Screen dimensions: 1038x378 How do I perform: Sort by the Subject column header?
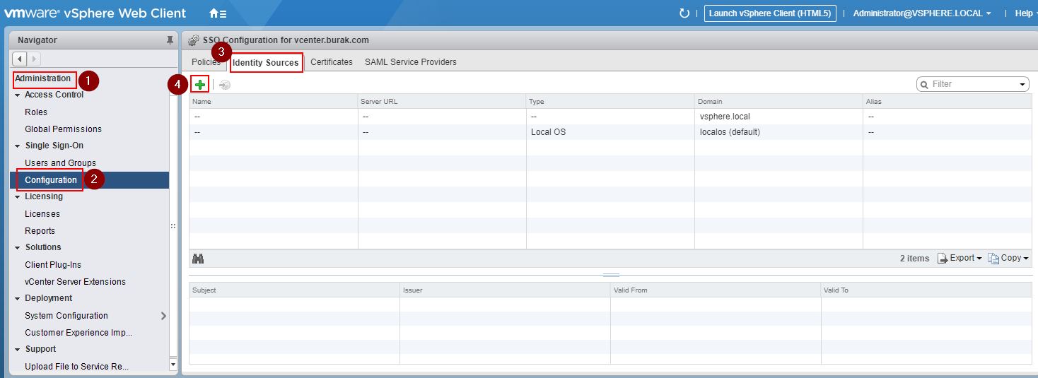(x=294, y=290)
